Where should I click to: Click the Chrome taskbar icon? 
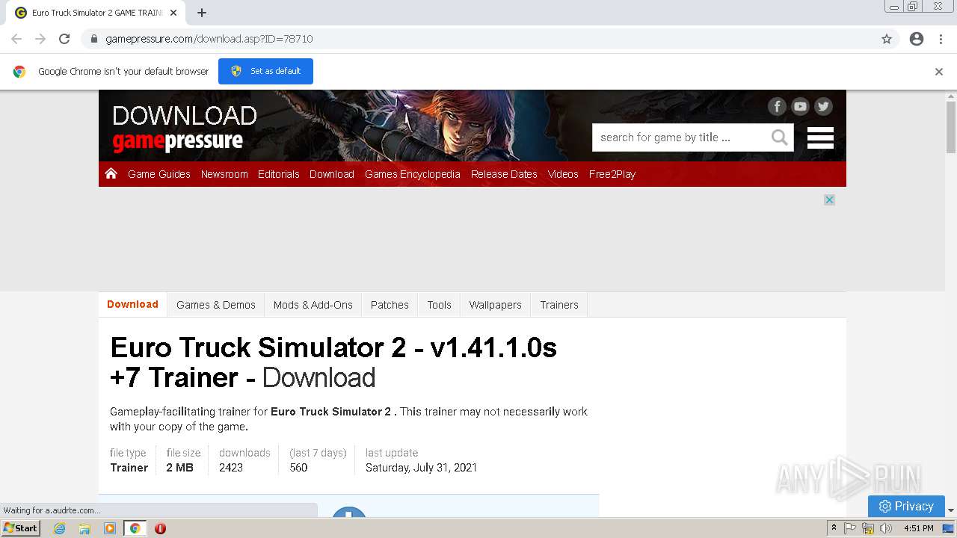click(135, 528)
